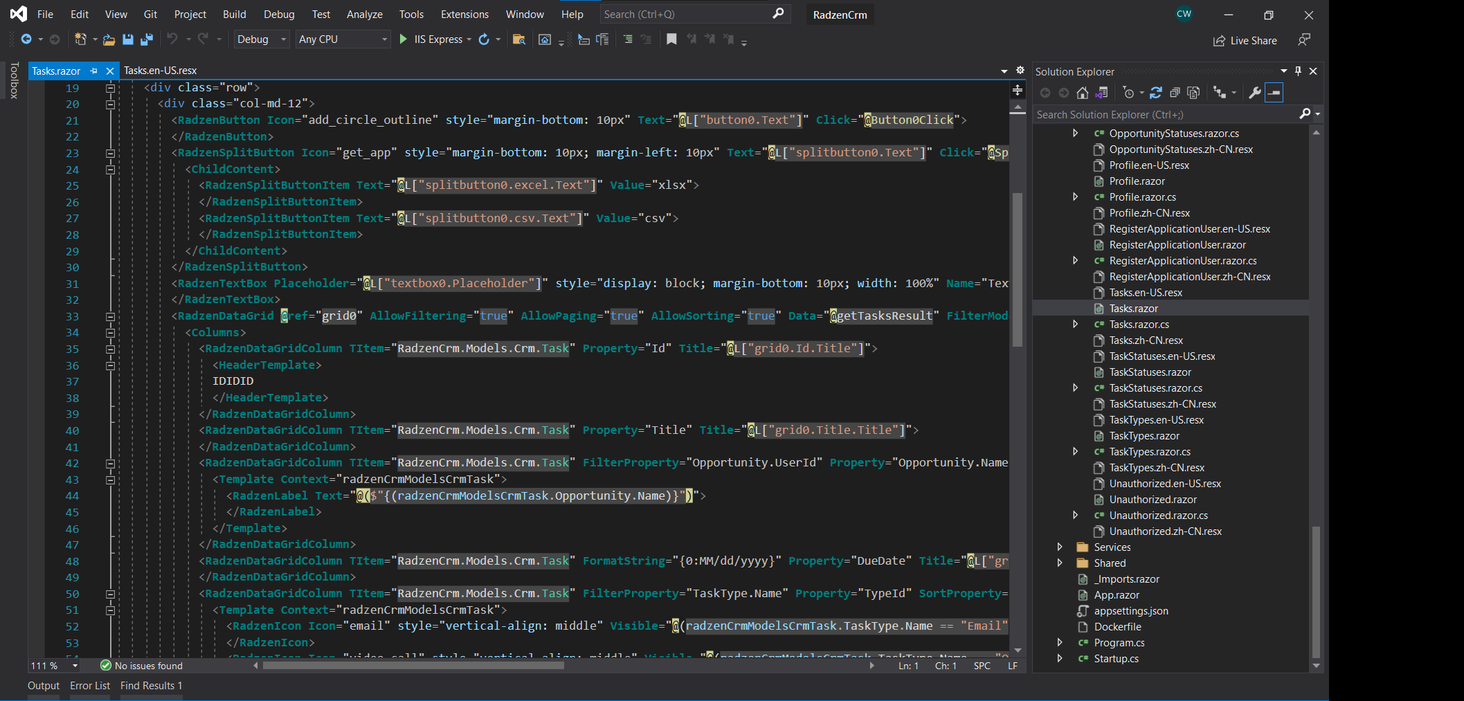Open the Git menu
Viewport: 1464px width, 701px height.
coord(150,14)
